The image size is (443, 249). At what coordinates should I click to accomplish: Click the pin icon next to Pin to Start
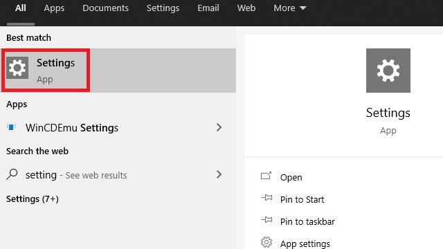coord(266,198)
